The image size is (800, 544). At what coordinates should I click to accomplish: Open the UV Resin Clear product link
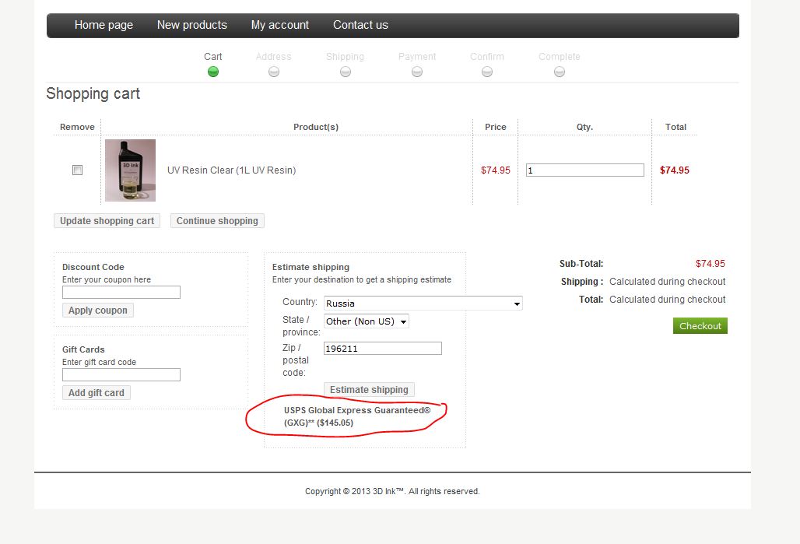tap(231, 170)
